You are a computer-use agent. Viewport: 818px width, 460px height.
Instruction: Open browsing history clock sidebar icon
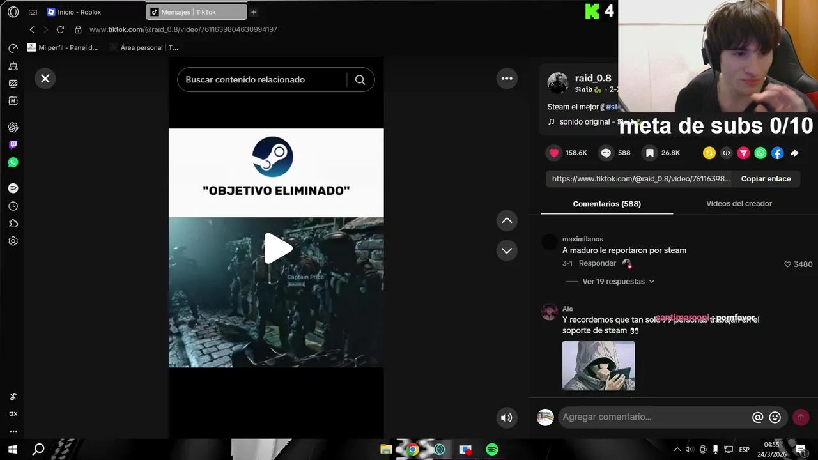click(x=13, y=206)
